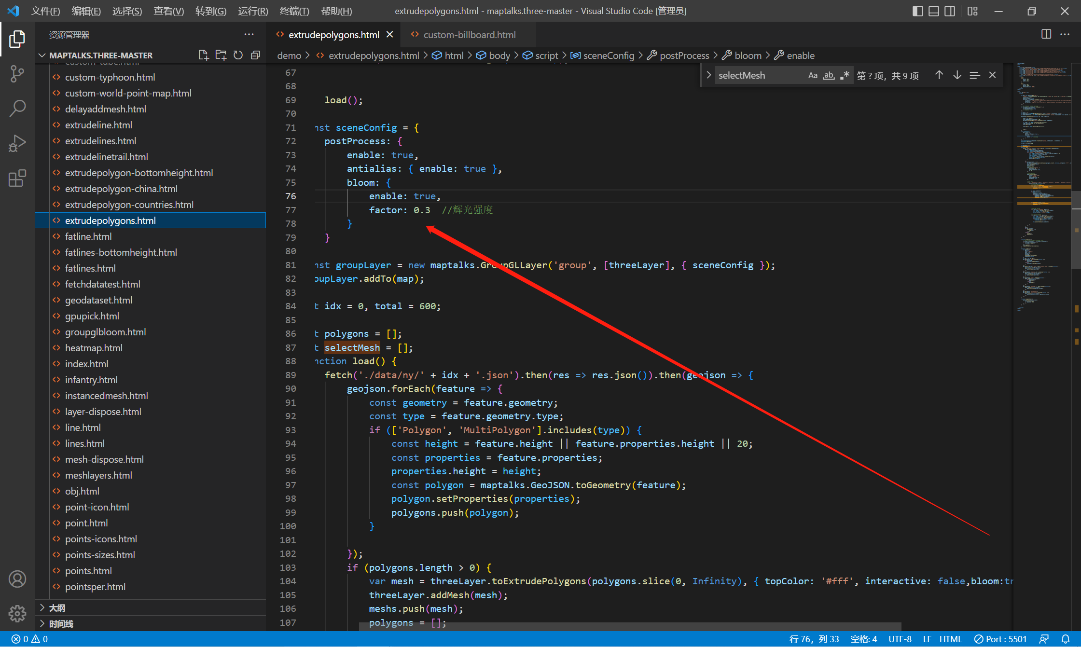Split the editor to the right
Image resolution: width=1081 pixels, height=647 pixels.
[x=1046, y=34]
